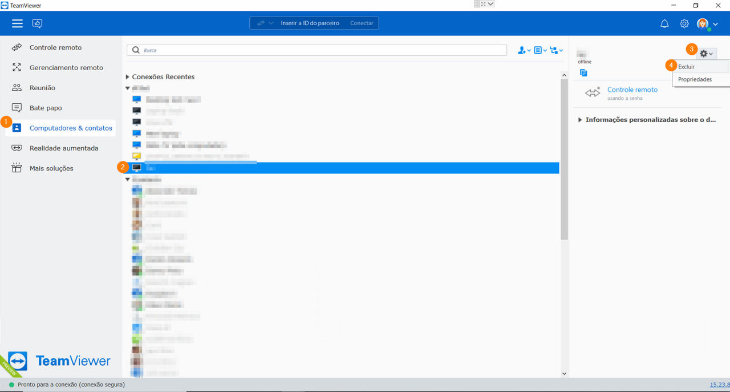This screenshot has height=392, width=730.
Task: Click the 'usando a senha' text
Action: (625, 98)
